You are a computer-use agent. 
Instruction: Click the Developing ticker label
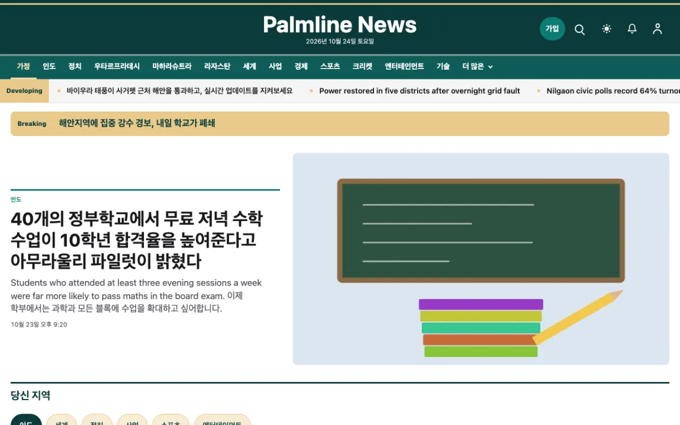point(24,91)
